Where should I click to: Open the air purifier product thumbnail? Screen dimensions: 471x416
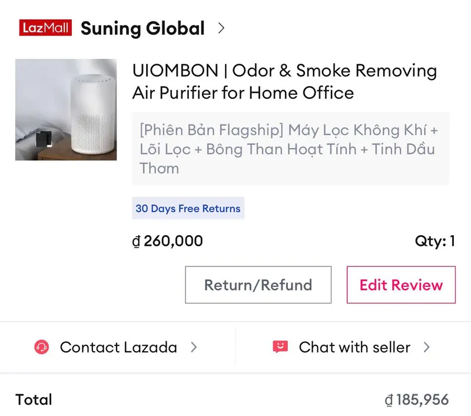[x=66, y=110]
